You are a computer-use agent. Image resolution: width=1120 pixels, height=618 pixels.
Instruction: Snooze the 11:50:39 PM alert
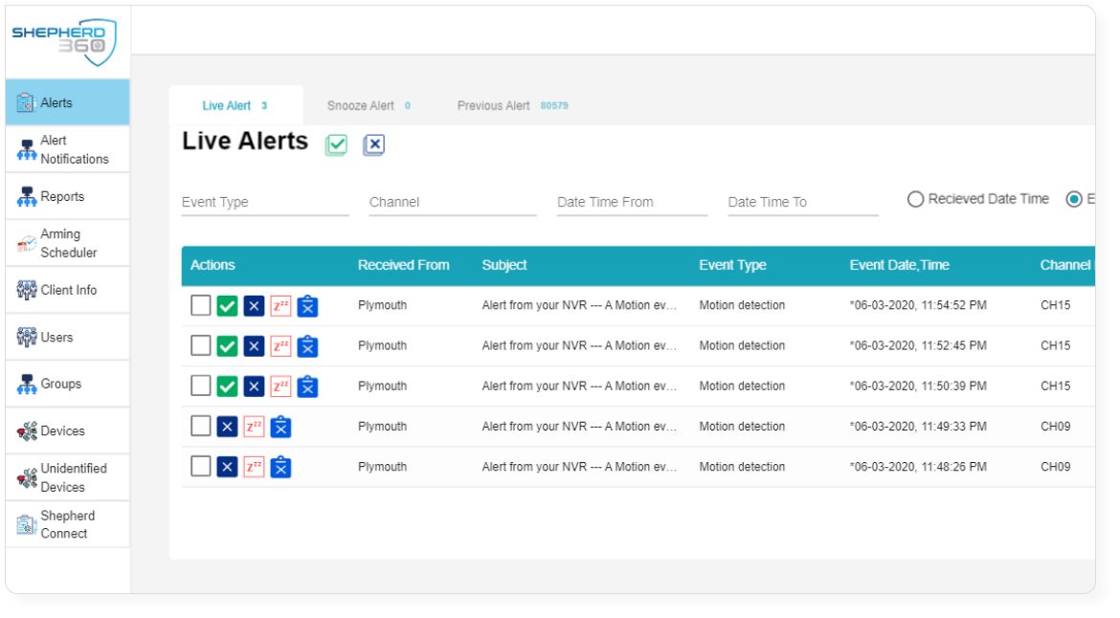[x=280, y=386]
